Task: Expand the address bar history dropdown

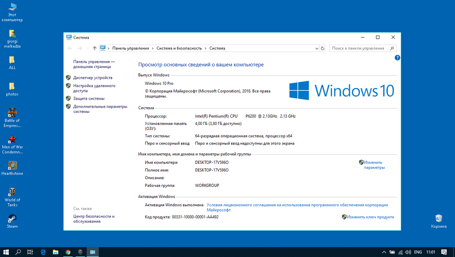Action: [316, 48]
